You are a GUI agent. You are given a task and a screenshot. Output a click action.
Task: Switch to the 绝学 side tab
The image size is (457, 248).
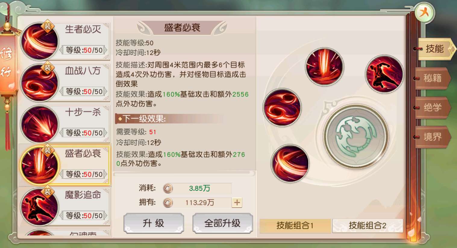tap(433, 107)
